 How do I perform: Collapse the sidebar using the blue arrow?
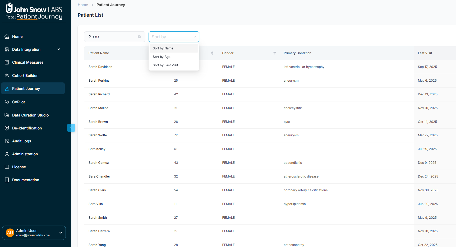(71, 128)
